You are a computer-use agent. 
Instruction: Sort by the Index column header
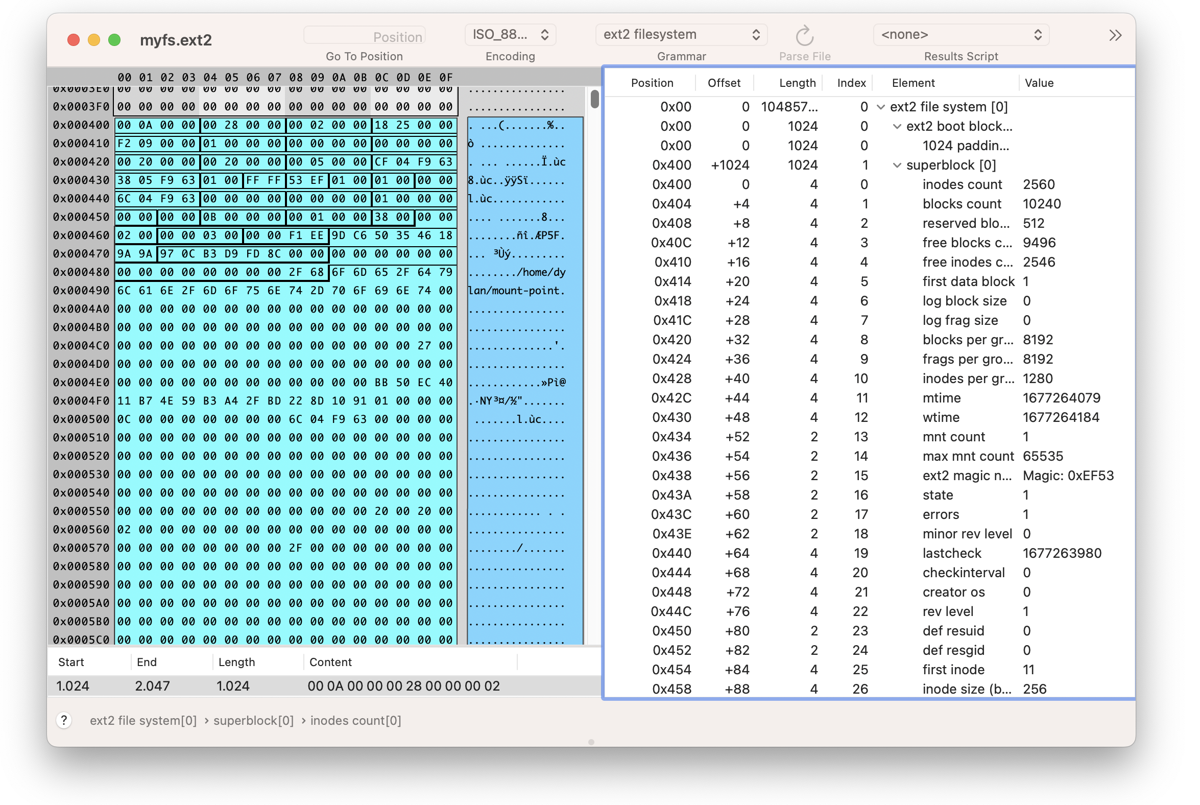click(851, 83)
